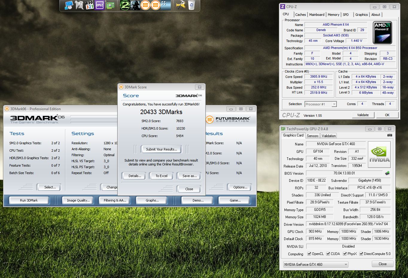Toggle the OpenCL checkbox in GPU-Z
The width and height of the screenshot is (408, 278).
pos(309,254)
